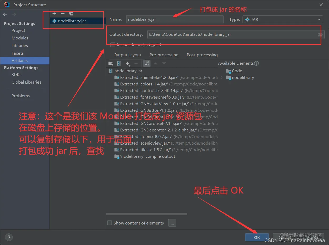Image resolution: width=329 pixels, height=245 pixels.
Task: Click the horizontal scrollbar below the layout tree
Action: (147, 214)
